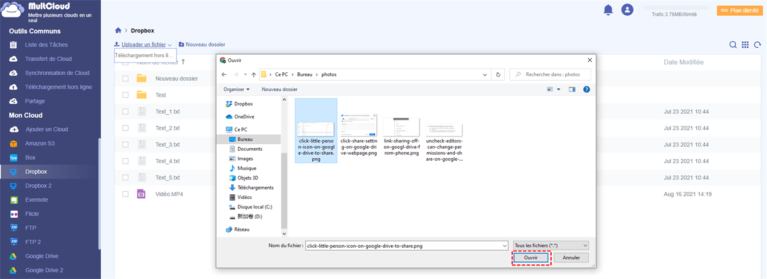The image size is (767, 279).
Task: Click Ajouter un Cloud
Action: [47, 129]
